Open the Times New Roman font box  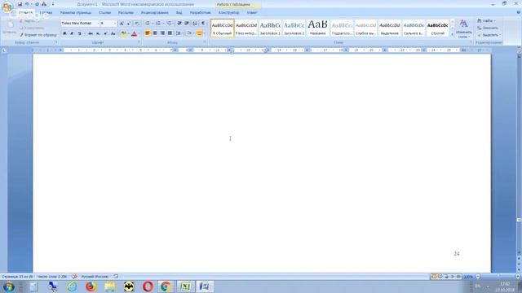point(79,24)
